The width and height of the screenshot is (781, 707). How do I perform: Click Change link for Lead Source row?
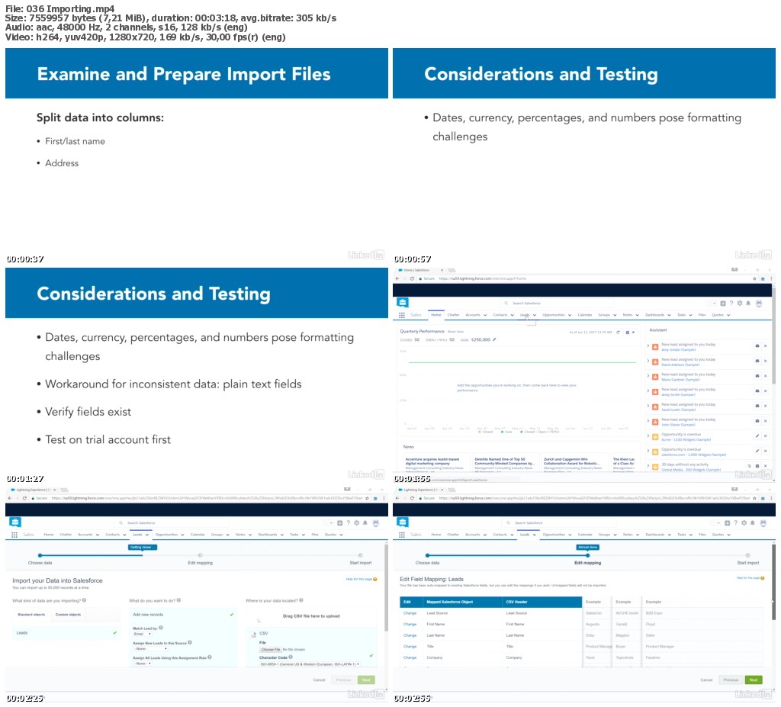coord(410,613)
